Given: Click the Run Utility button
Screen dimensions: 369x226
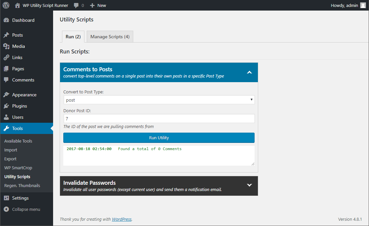Looking at the screenshot, I should click(x=159, y=138).
